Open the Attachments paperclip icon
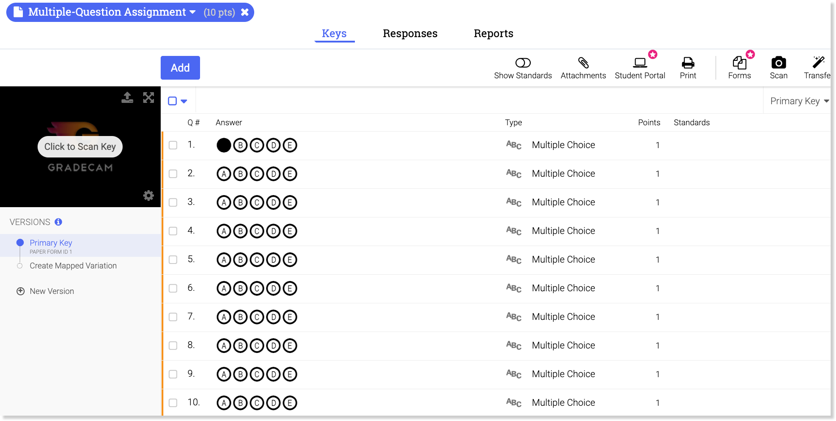The width and height of the screenshot is (836, 421). click(x=583, y=63)
